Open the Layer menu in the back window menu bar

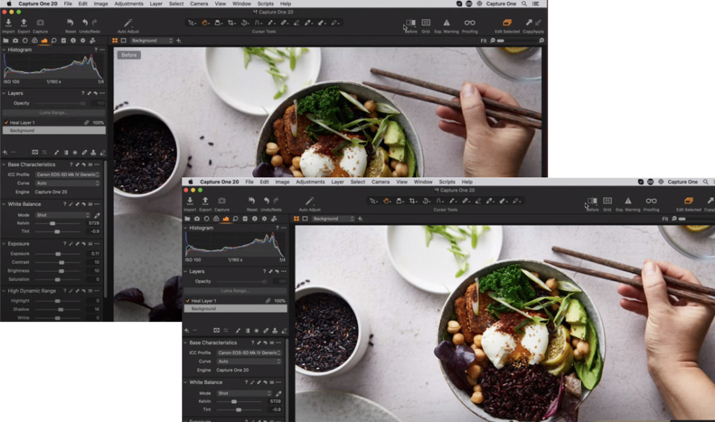tap(156, 3)
